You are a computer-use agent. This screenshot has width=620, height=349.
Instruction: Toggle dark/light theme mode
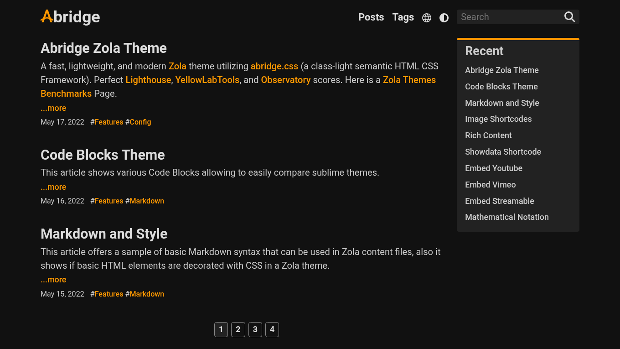pos(444,17)
